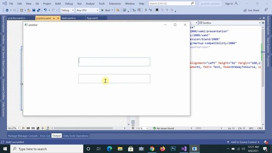This screenshot has width=272, height=153.
Task: Expand the Start button options arrow
Action: [x=112, y=10]
